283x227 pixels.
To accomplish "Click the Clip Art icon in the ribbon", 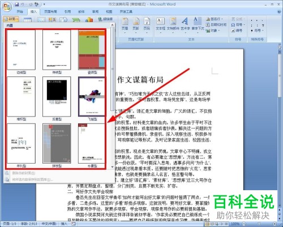I will (x=52, y=20).
